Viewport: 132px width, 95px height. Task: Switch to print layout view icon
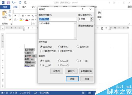[x=90, y=93]
